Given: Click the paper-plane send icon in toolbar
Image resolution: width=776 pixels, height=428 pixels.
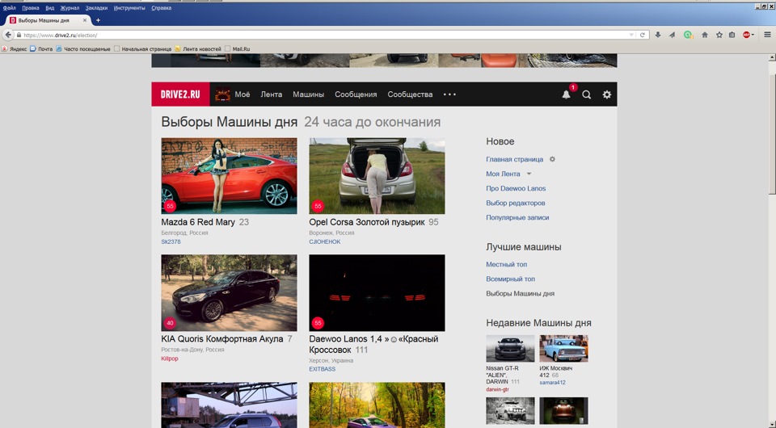Looking at the screenshot, I should tap(672, 35).
